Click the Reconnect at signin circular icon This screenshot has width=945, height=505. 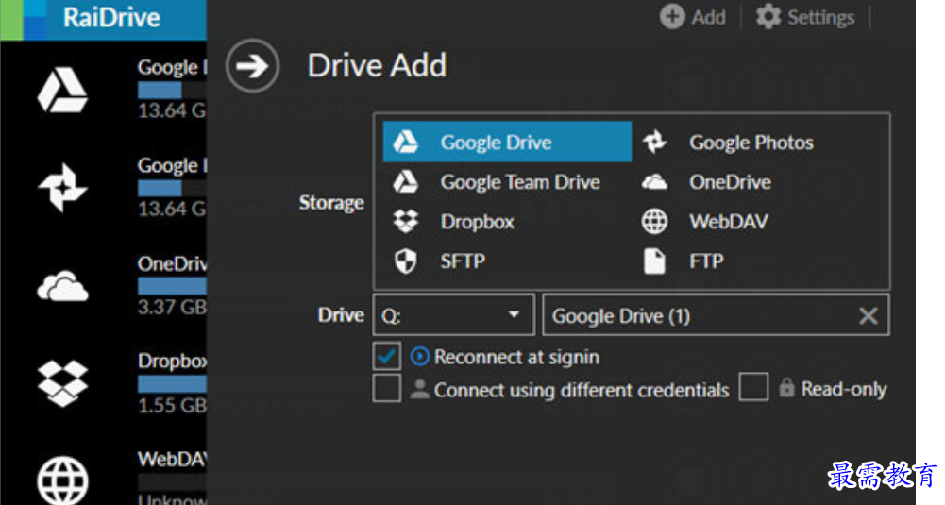(419, 357)
